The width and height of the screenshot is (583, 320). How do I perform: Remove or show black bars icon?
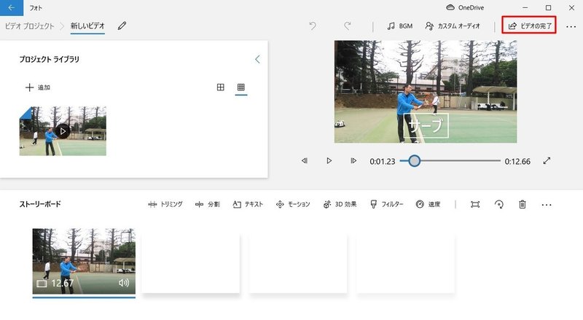(x=475, y=204)
